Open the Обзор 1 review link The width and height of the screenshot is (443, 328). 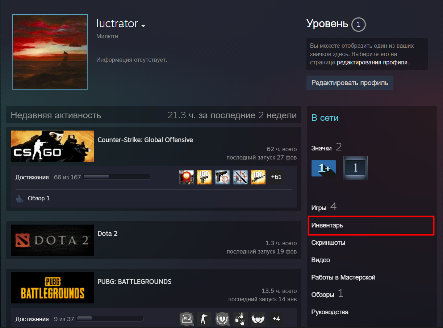click(39, 199)
